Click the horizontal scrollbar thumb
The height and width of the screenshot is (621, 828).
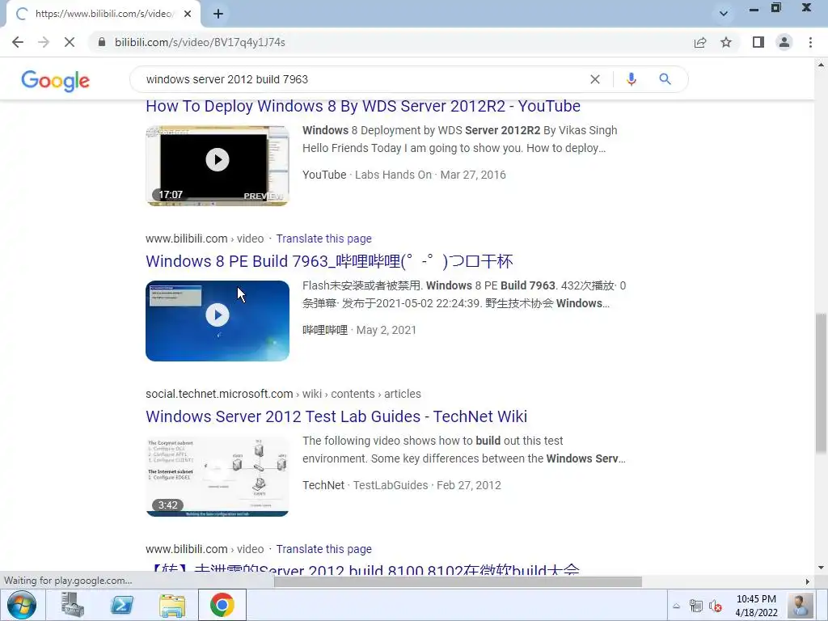tap(458, 581)
